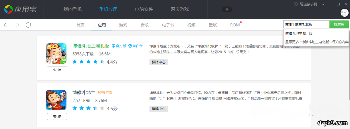Open the ROM tab with red dot

point(235,25)
